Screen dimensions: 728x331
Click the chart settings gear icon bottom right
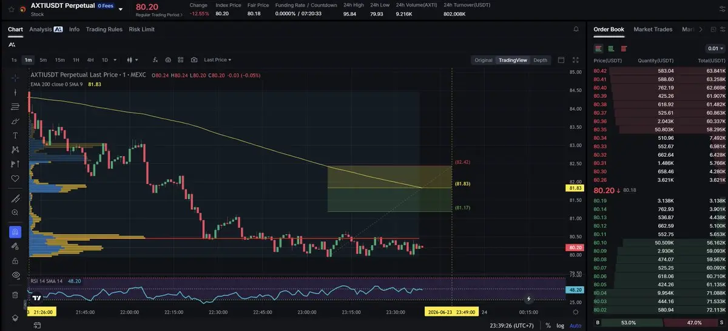pos(576,311)
